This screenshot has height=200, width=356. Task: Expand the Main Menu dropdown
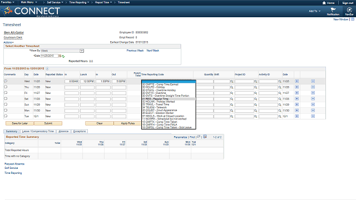(x=29, y=2)
